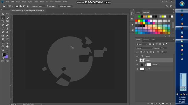Screen dimensions: 188x105
Task: Click the search icon in options bar
Action: click(167, 6)
